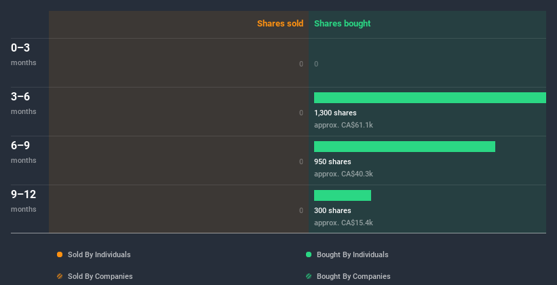The height and width of the screenshot is (285, 557).
Task: Toggle the Bought By Companies legend label
Action: click(353, 276)
